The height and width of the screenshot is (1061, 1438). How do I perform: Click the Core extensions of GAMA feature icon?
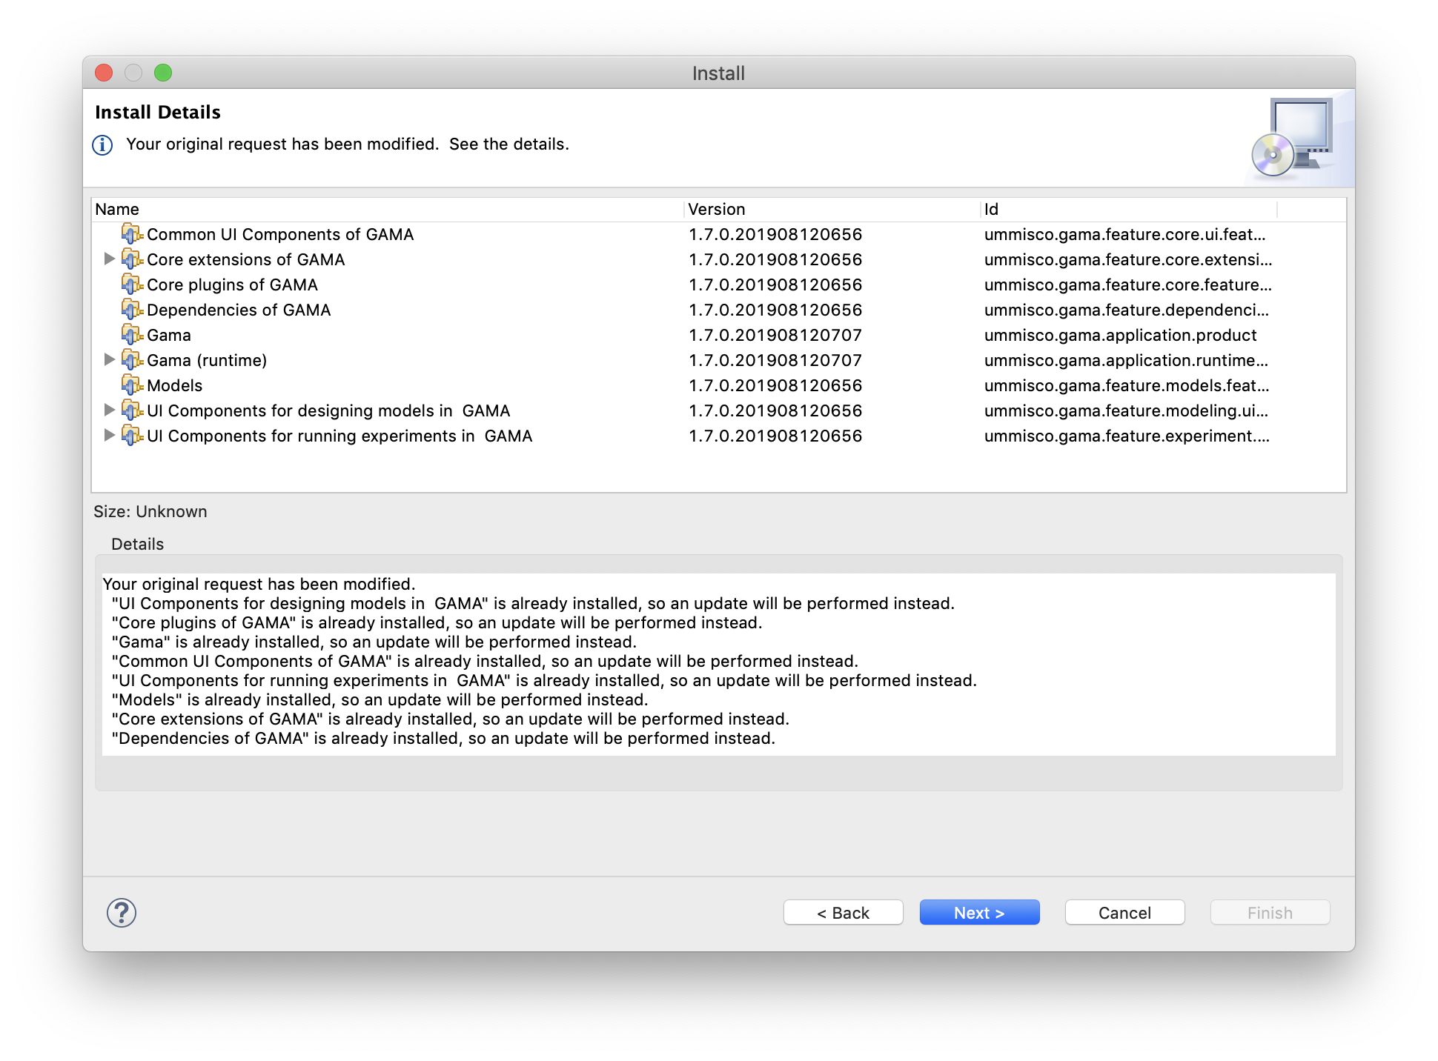[x=132, y=259]
